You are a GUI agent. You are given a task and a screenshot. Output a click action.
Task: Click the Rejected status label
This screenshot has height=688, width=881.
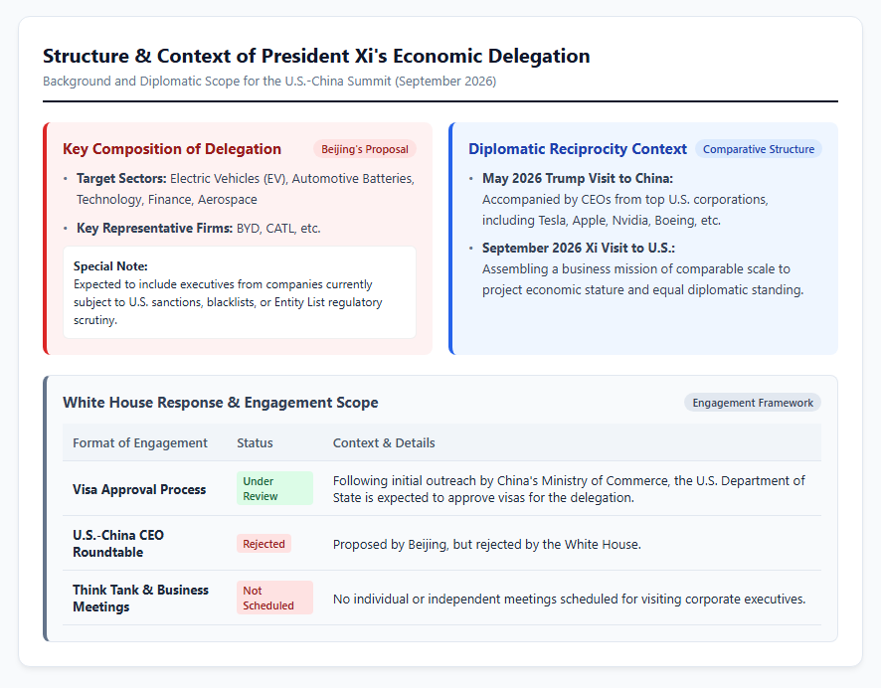[264, 544]
